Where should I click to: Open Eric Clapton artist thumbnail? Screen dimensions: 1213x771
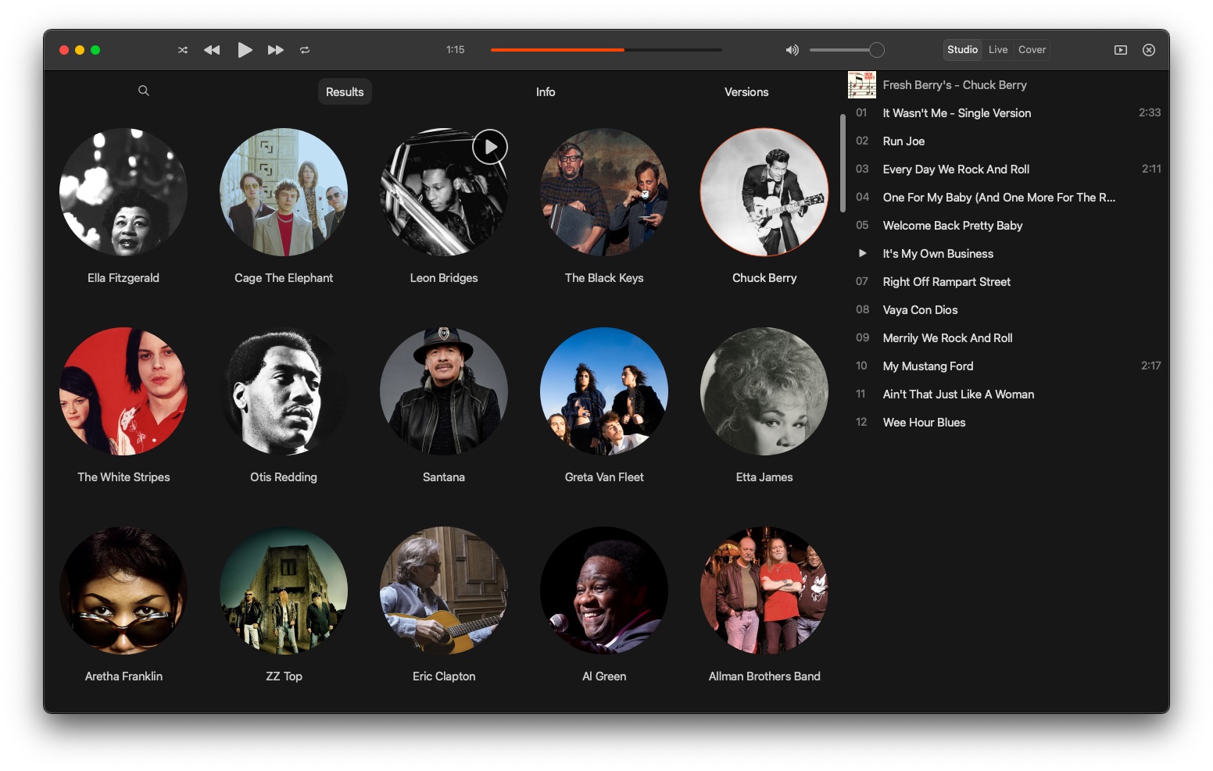click(444, 591)
